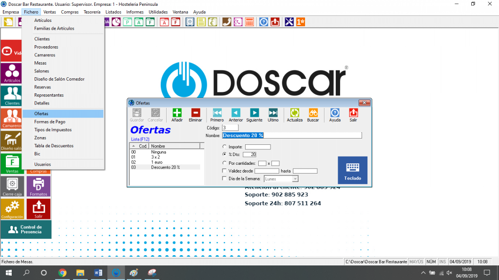
Task: Jump to Último record in Ofertas
Action: (x=273, y=115)
